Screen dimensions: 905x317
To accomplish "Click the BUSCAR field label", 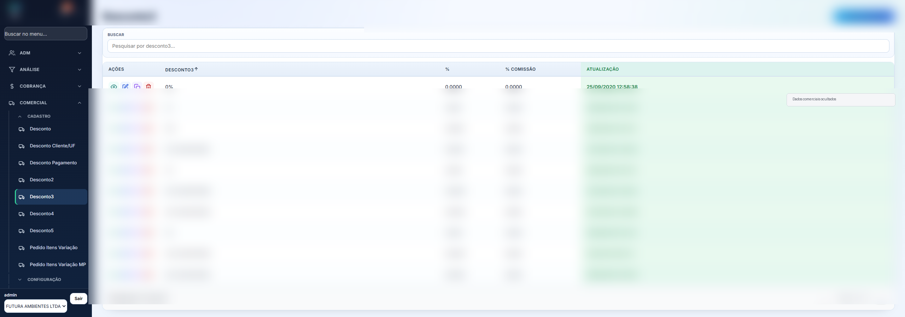I will tap(116, 35).
